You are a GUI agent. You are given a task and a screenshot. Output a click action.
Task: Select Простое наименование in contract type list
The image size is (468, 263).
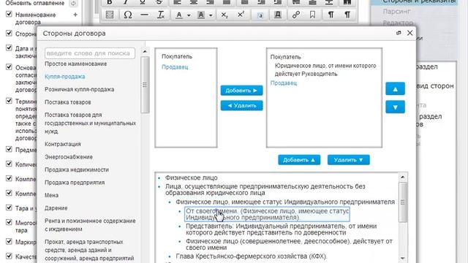pos(76,64)
